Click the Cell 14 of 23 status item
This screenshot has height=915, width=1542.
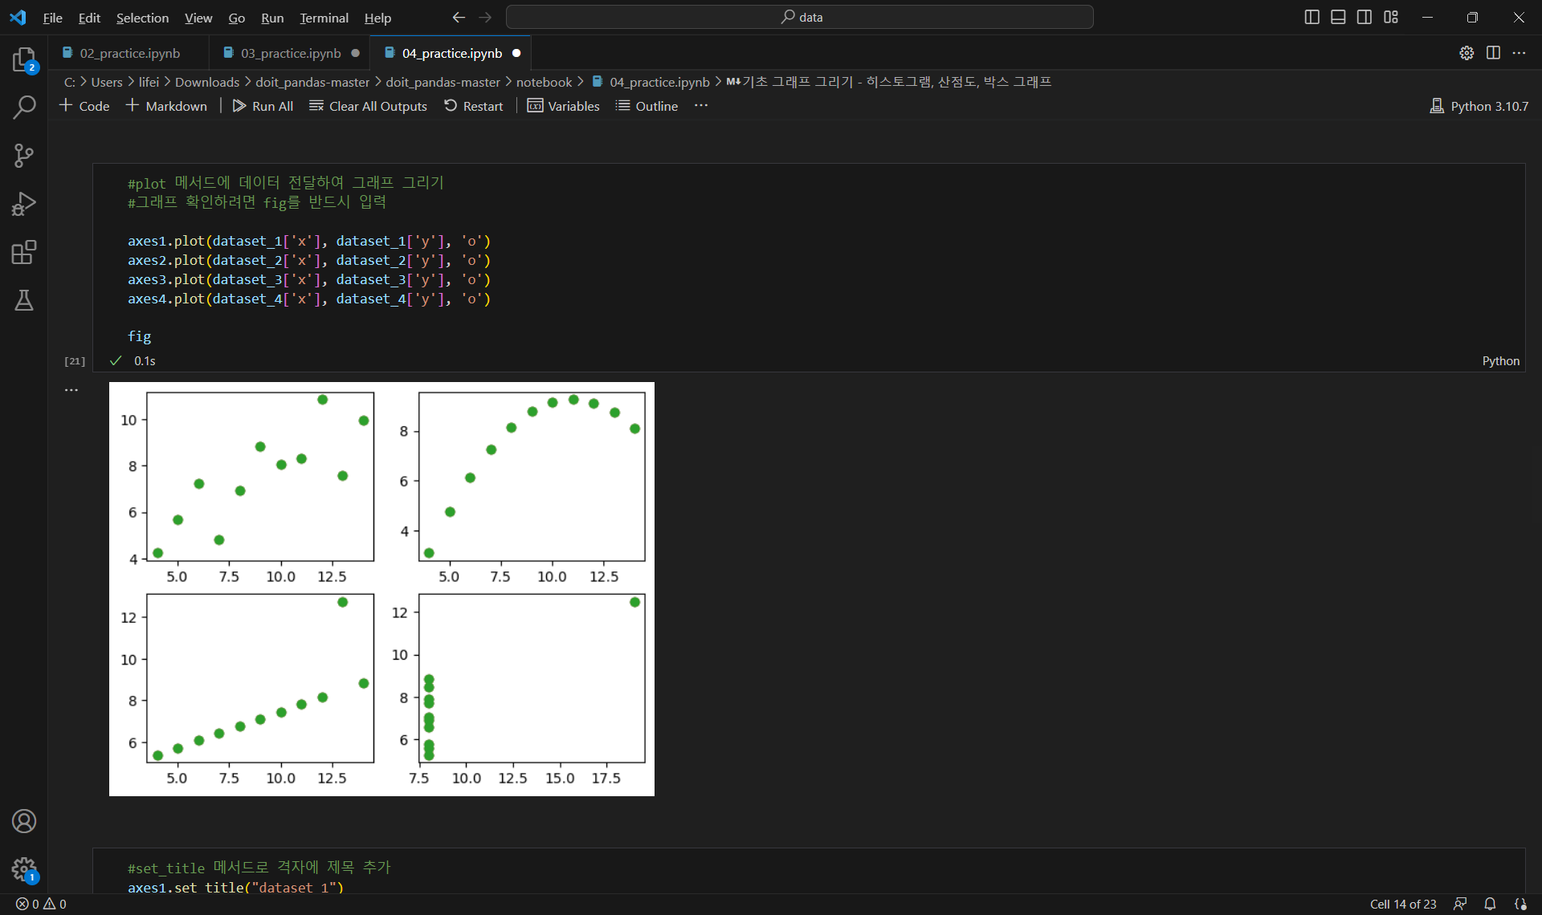coord(1402,904)
